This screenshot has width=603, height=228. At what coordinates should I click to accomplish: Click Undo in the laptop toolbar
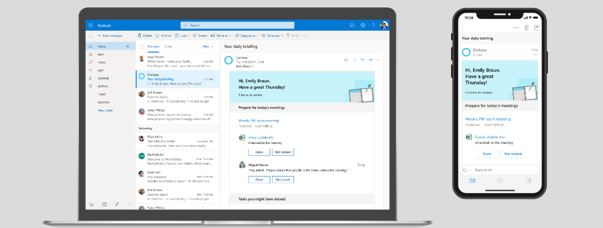tap(293, 36)
